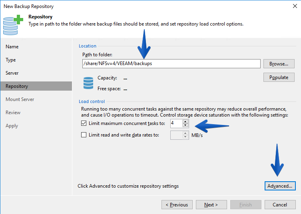
Task: Click the Free space label
Action: click(109, 89)
